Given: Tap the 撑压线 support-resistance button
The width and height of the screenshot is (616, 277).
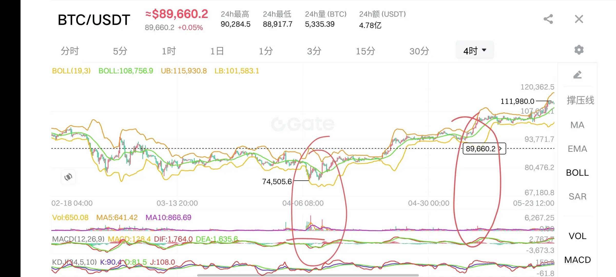Looking at the screenshot, I should point(580,100).
